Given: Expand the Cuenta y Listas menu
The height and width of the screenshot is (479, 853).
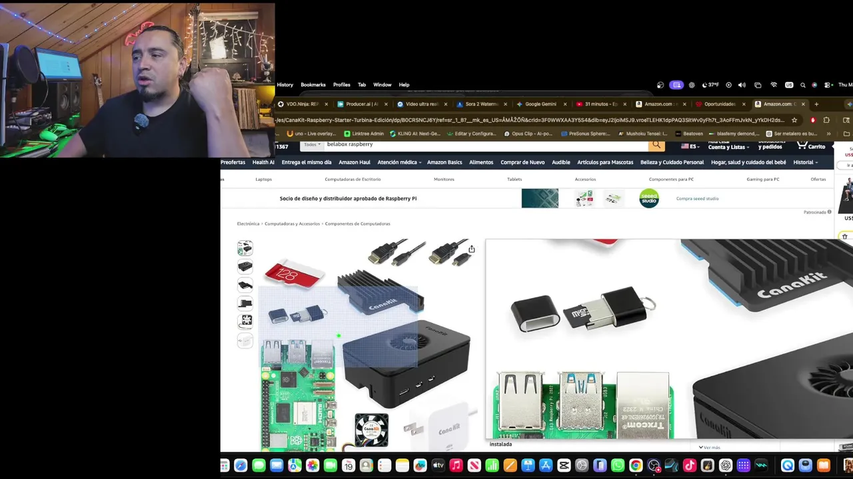Looking at the screenshot, I should [728, 146].
